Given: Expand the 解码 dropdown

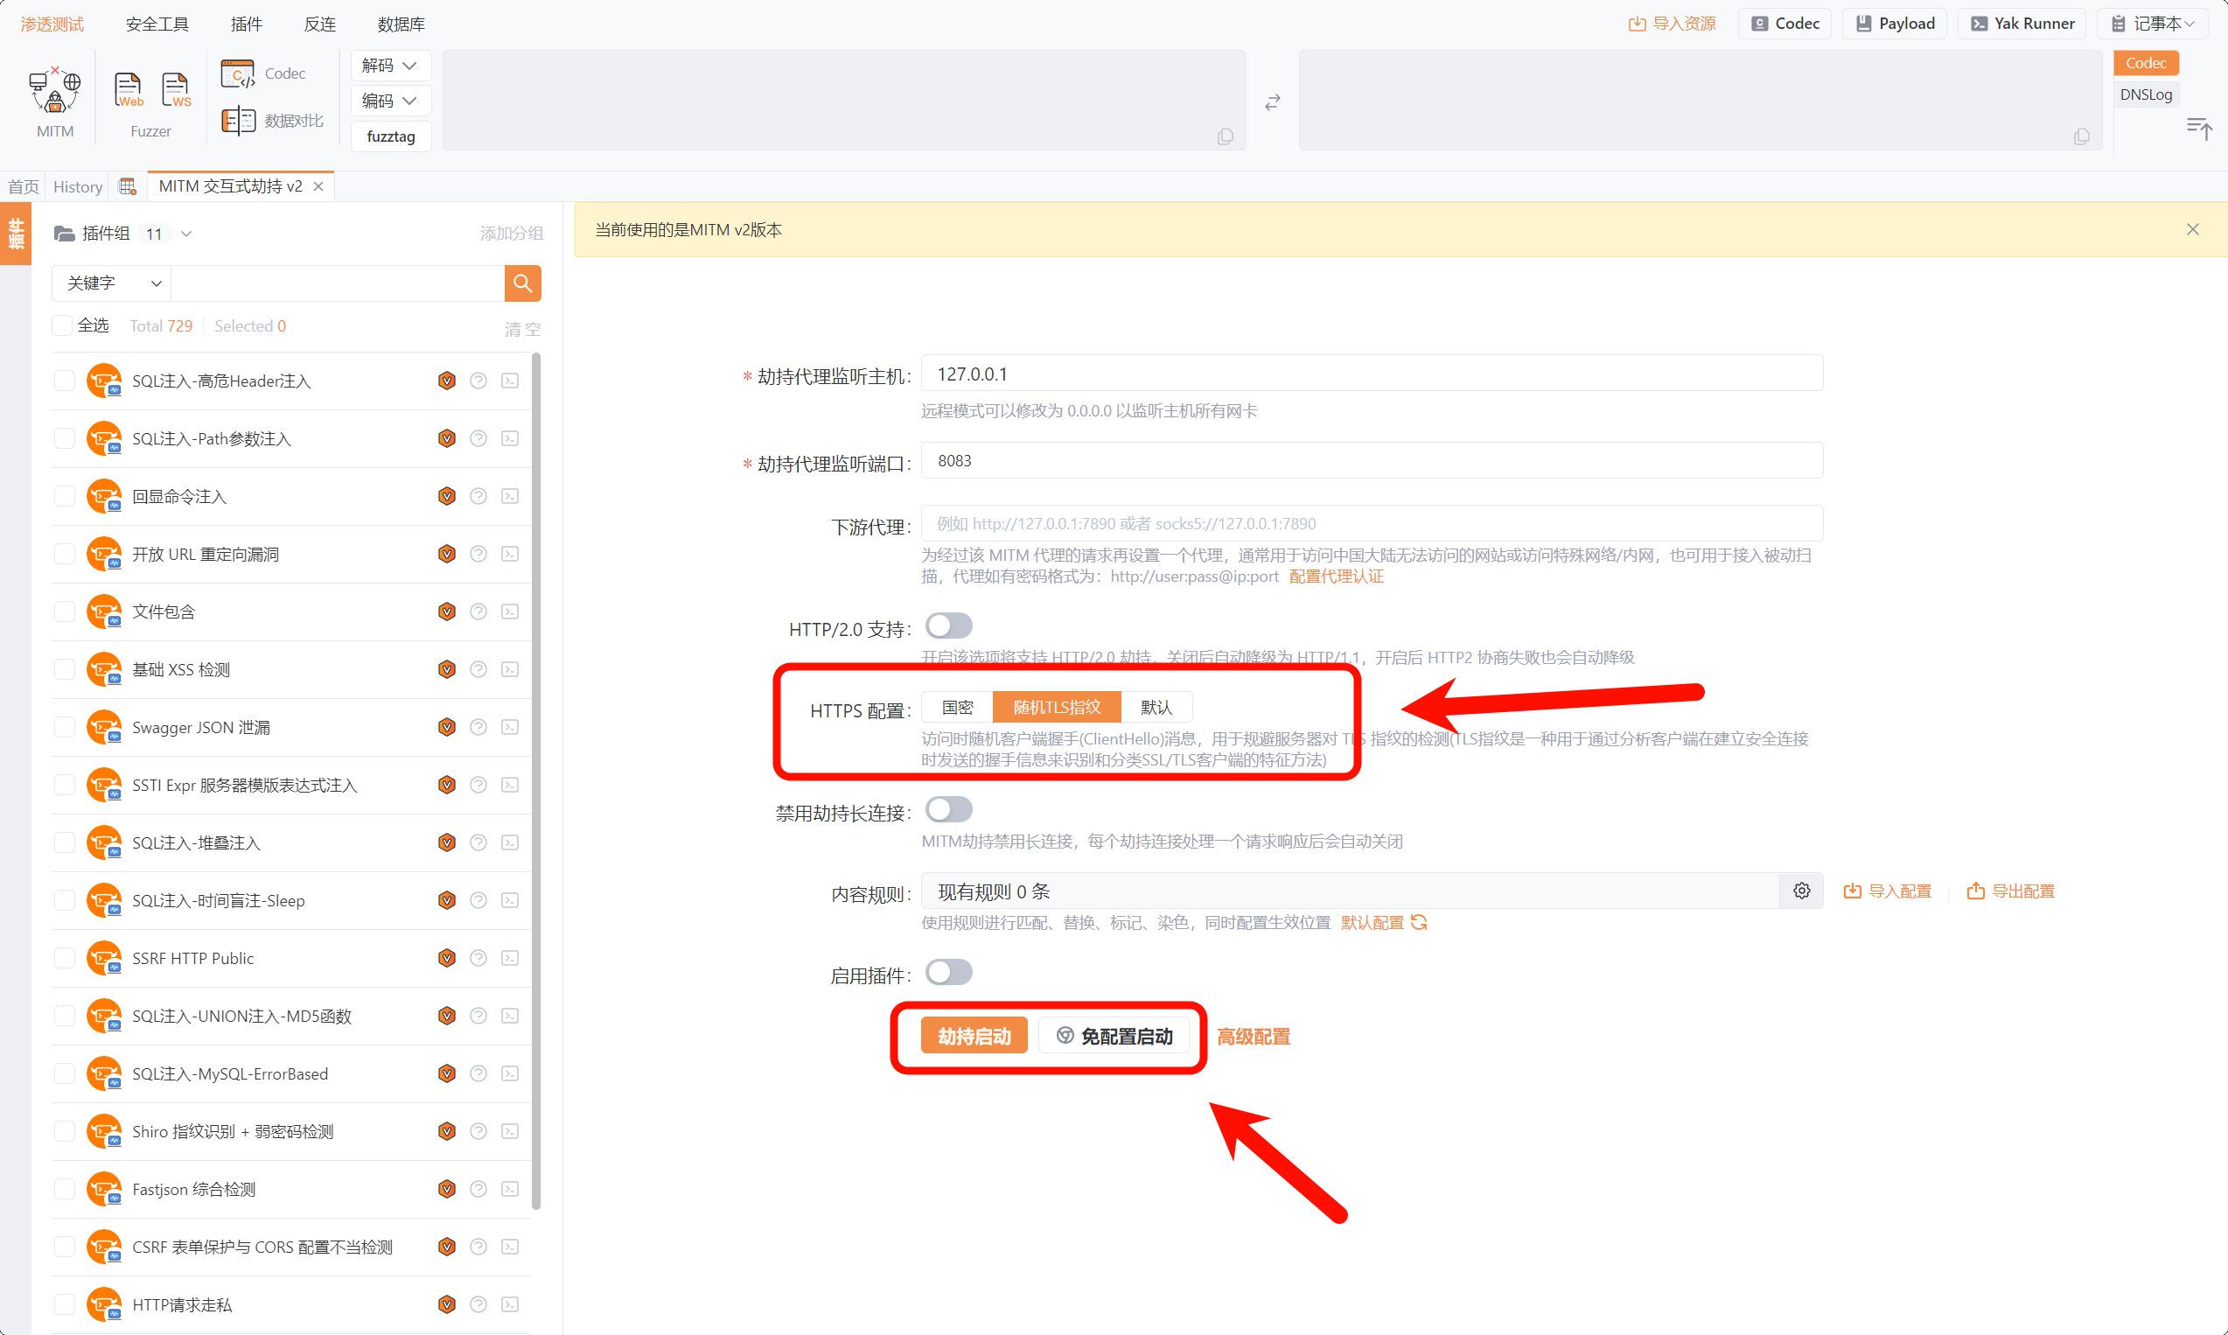Looking at the screenshot, I should (389, 66).
